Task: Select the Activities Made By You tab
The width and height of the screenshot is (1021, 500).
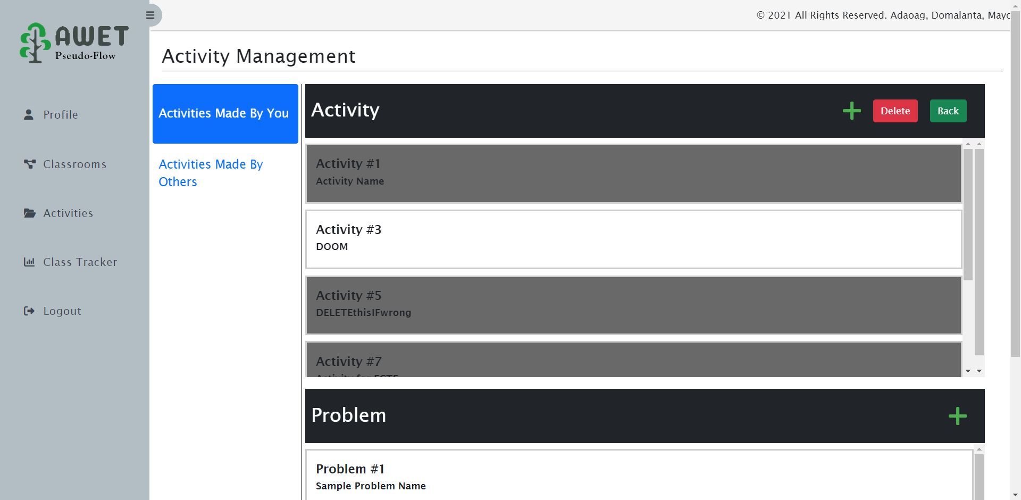Action: tap(225, 113)
